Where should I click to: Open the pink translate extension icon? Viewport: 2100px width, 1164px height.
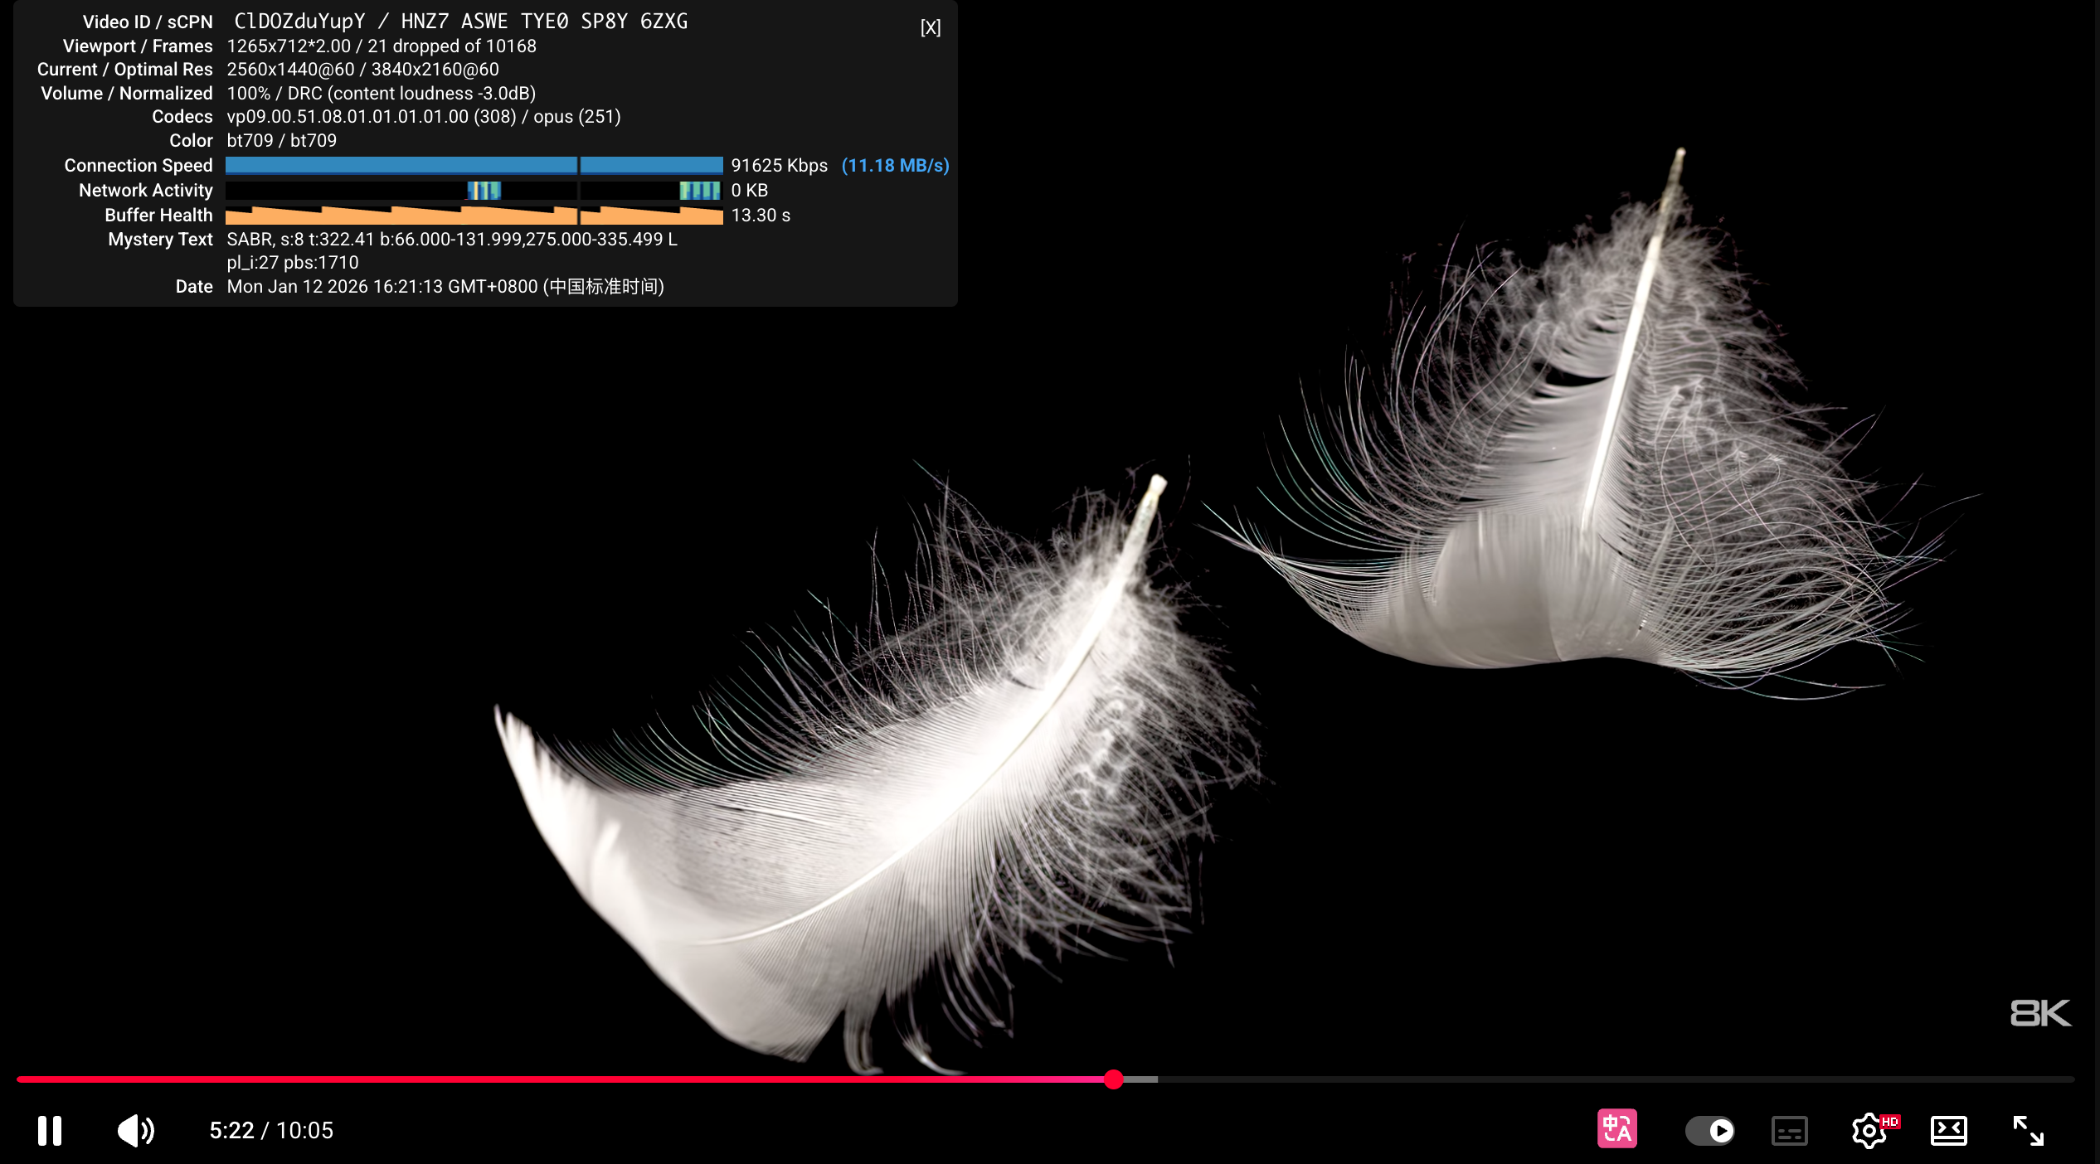coord(1616,1129)
